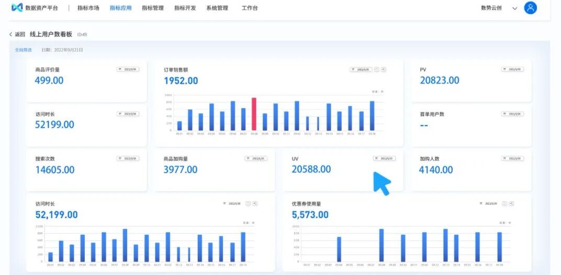Screen dimensions: 561x275
Task: Switch to 系统管理 menu
Action: pyautogui.click(x=217, y=8)
